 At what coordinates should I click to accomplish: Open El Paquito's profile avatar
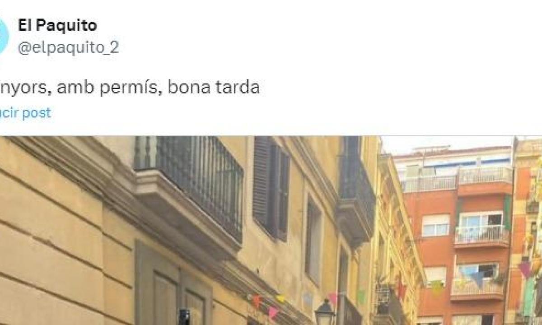[x=4, y=37]
